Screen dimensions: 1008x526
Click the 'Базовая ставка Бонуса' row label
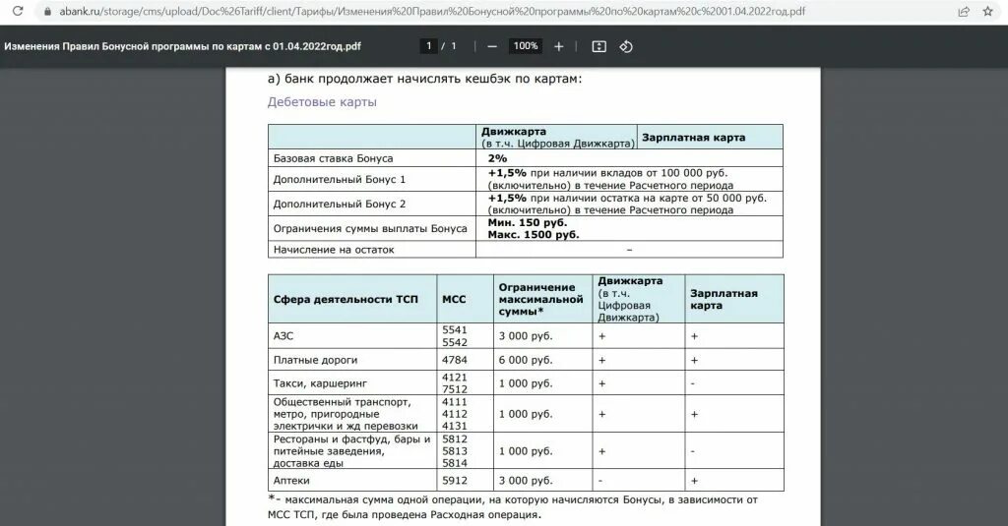pyautogui.click(x=333, y=158)
